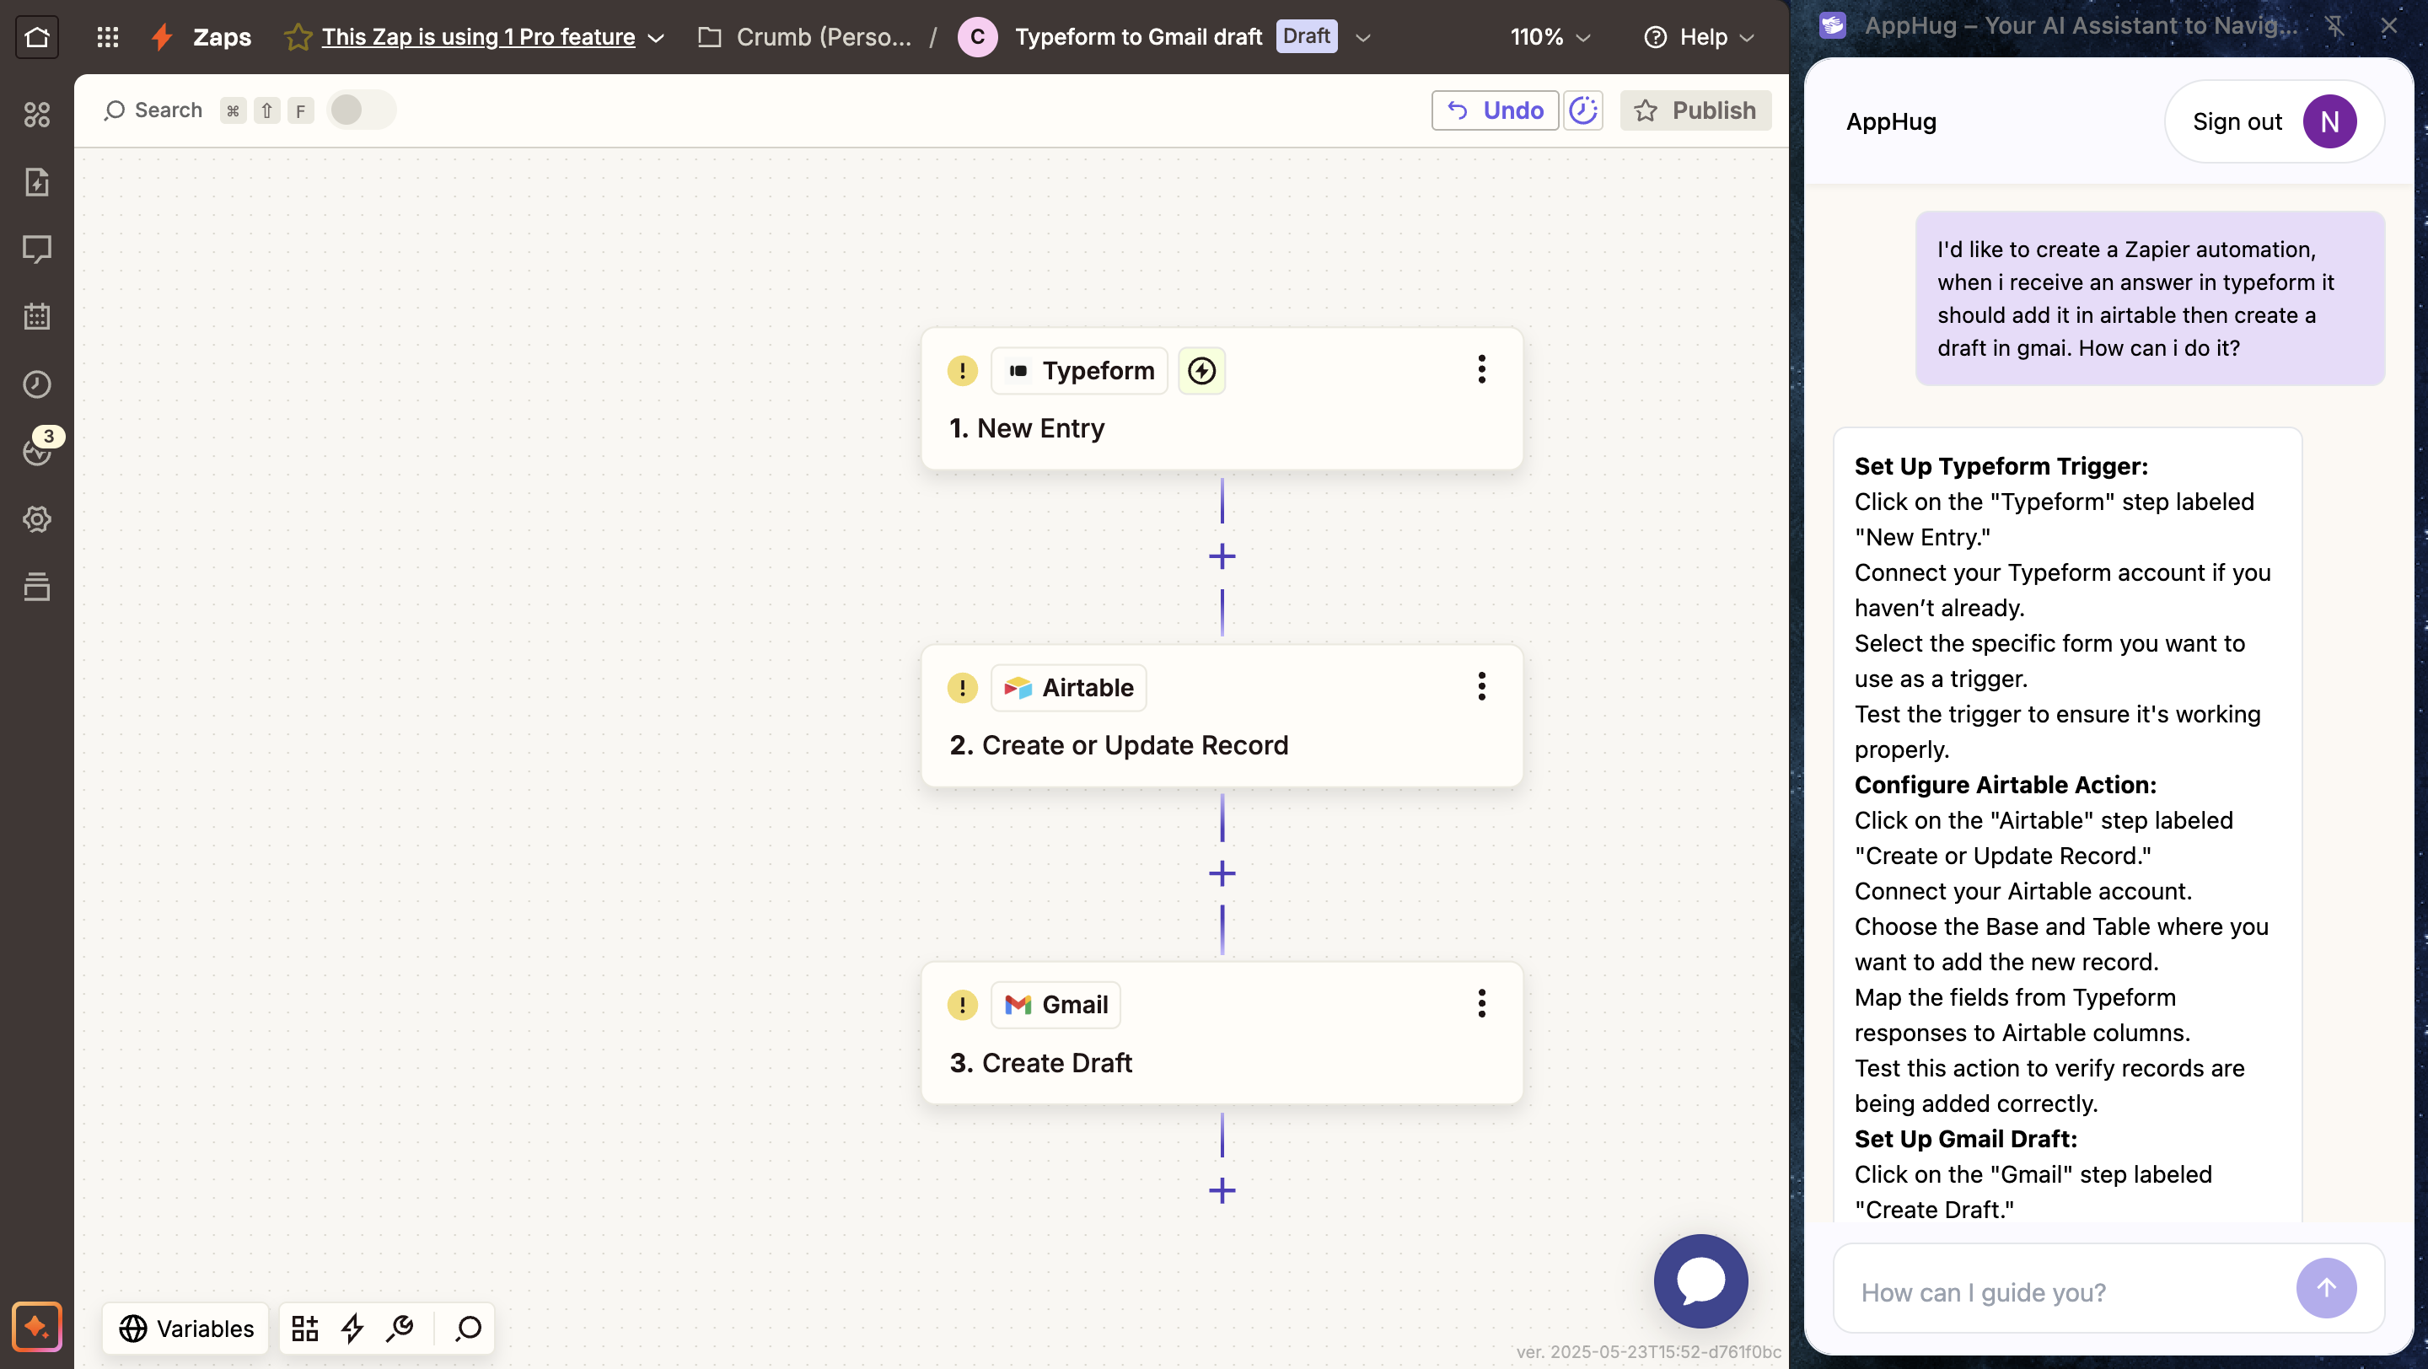
Task: Click the search magnifier in bottom toolbar
Action: pos(469,1329)
